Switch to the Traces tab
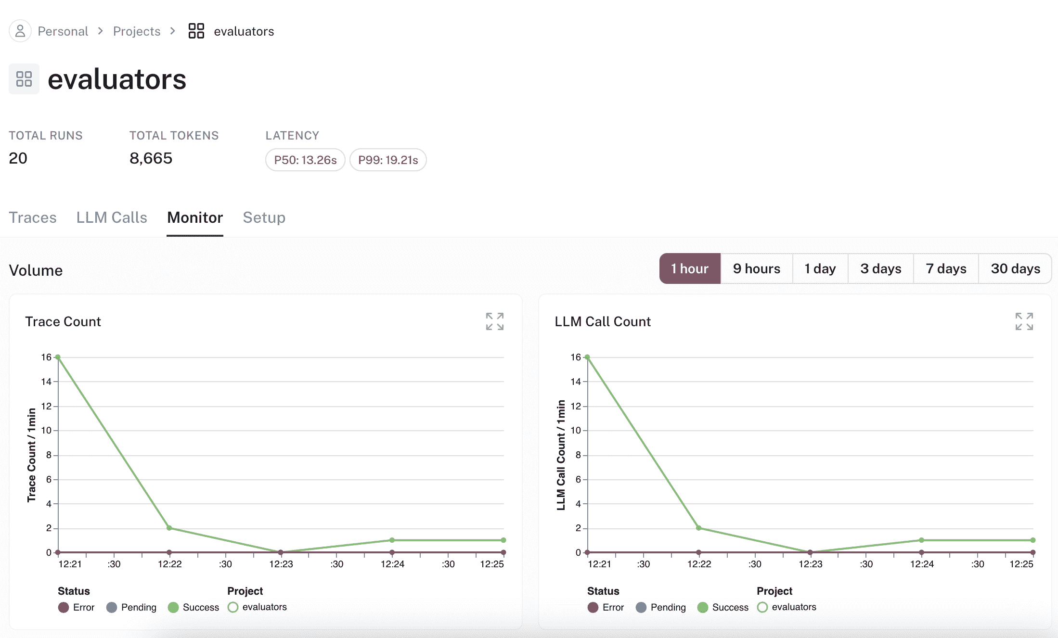The height and width of the screenshot is (638, 1058). (x=33, y=217)
